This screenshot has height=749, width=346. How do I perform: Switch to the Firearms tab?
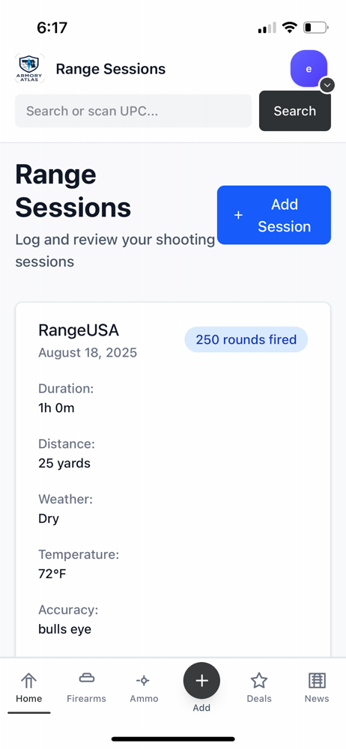(87, 688)
